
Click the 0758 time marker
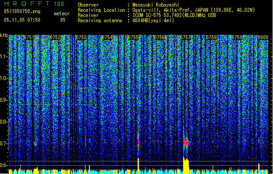tap(211, 37)
